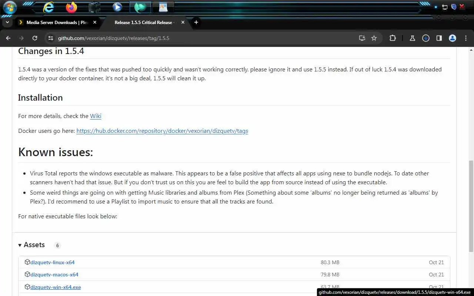Image resolution: width=474 pixels, height=296 pixels.
Task: Click the package icon beside dizquetv-win-x64.exe
Action: (x=27, y=287)
